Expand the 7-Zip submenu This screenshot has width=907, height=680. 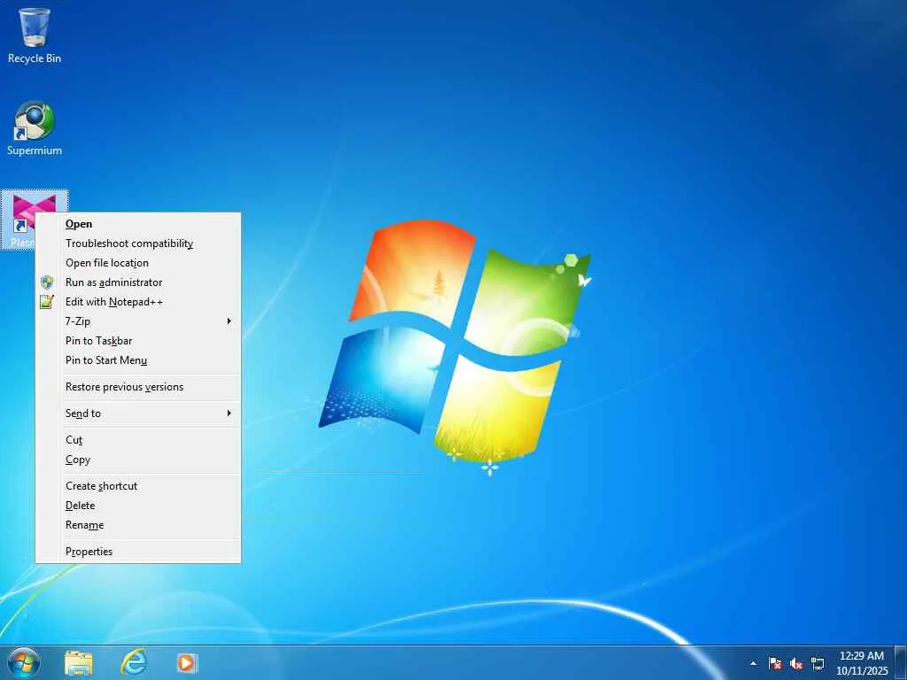(137, 321)
